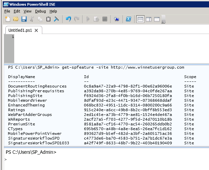209x170 pixels.
Task: Click WAReports feature name
Action: click(x=19, y=120)
